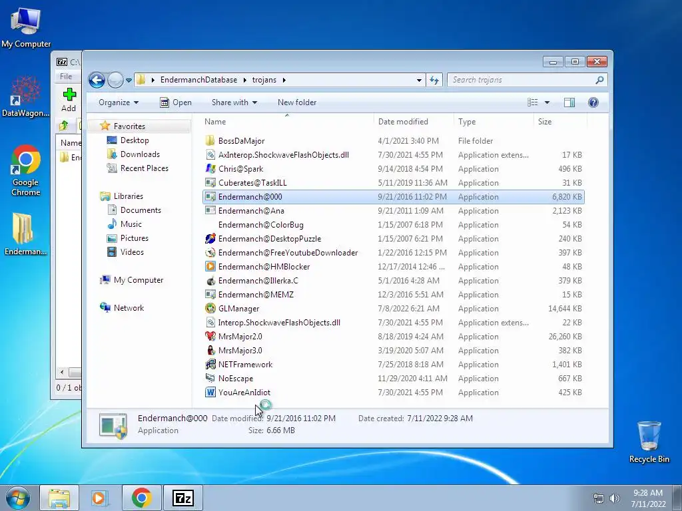The height and width of the screenshot is (511, 682).
Task: Click the 7-Zip Add plus icon
Action: pyautogui.click(x=69, y=94)
